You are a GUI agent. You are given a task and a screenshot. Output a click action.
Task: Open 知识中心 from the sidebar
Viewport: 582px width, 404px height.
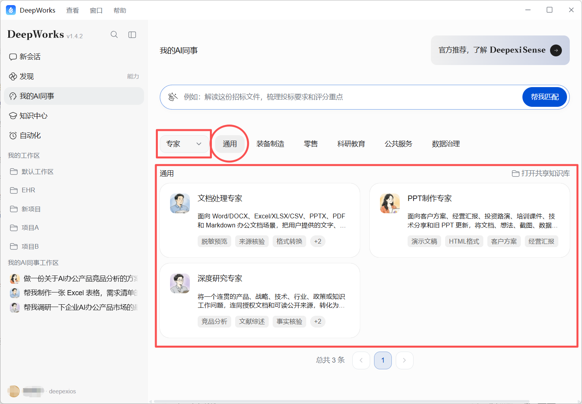coord(74,116)
